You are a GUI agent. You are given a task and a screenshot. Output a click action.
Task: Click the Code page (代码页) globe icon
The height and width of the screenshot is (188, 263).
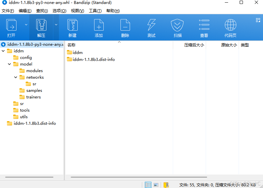point(230,25)
